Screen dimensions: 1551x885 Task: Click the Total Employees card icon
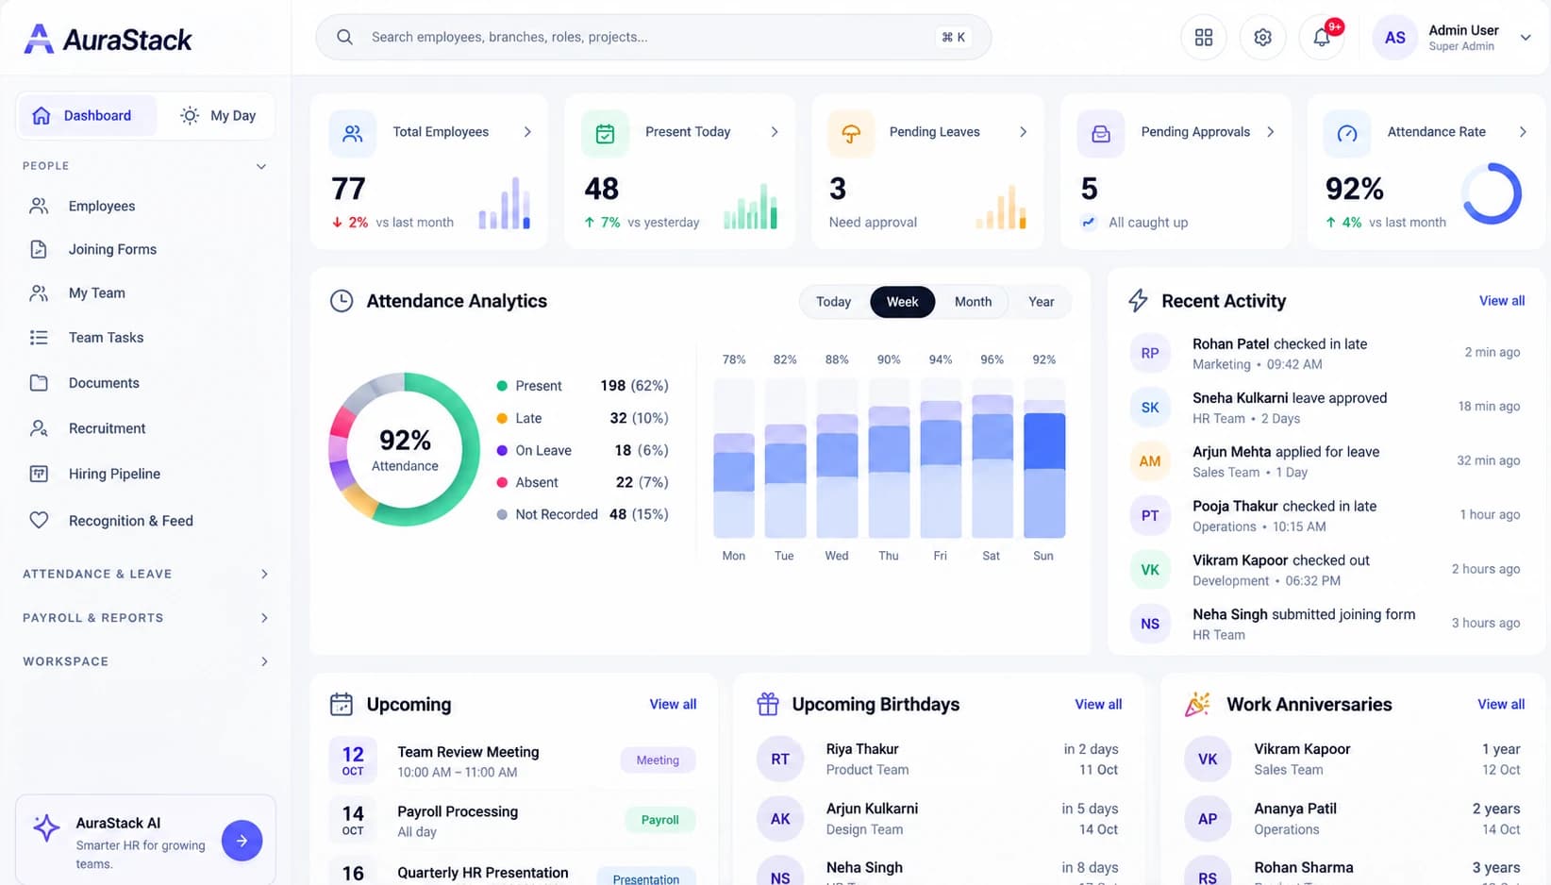352,133
